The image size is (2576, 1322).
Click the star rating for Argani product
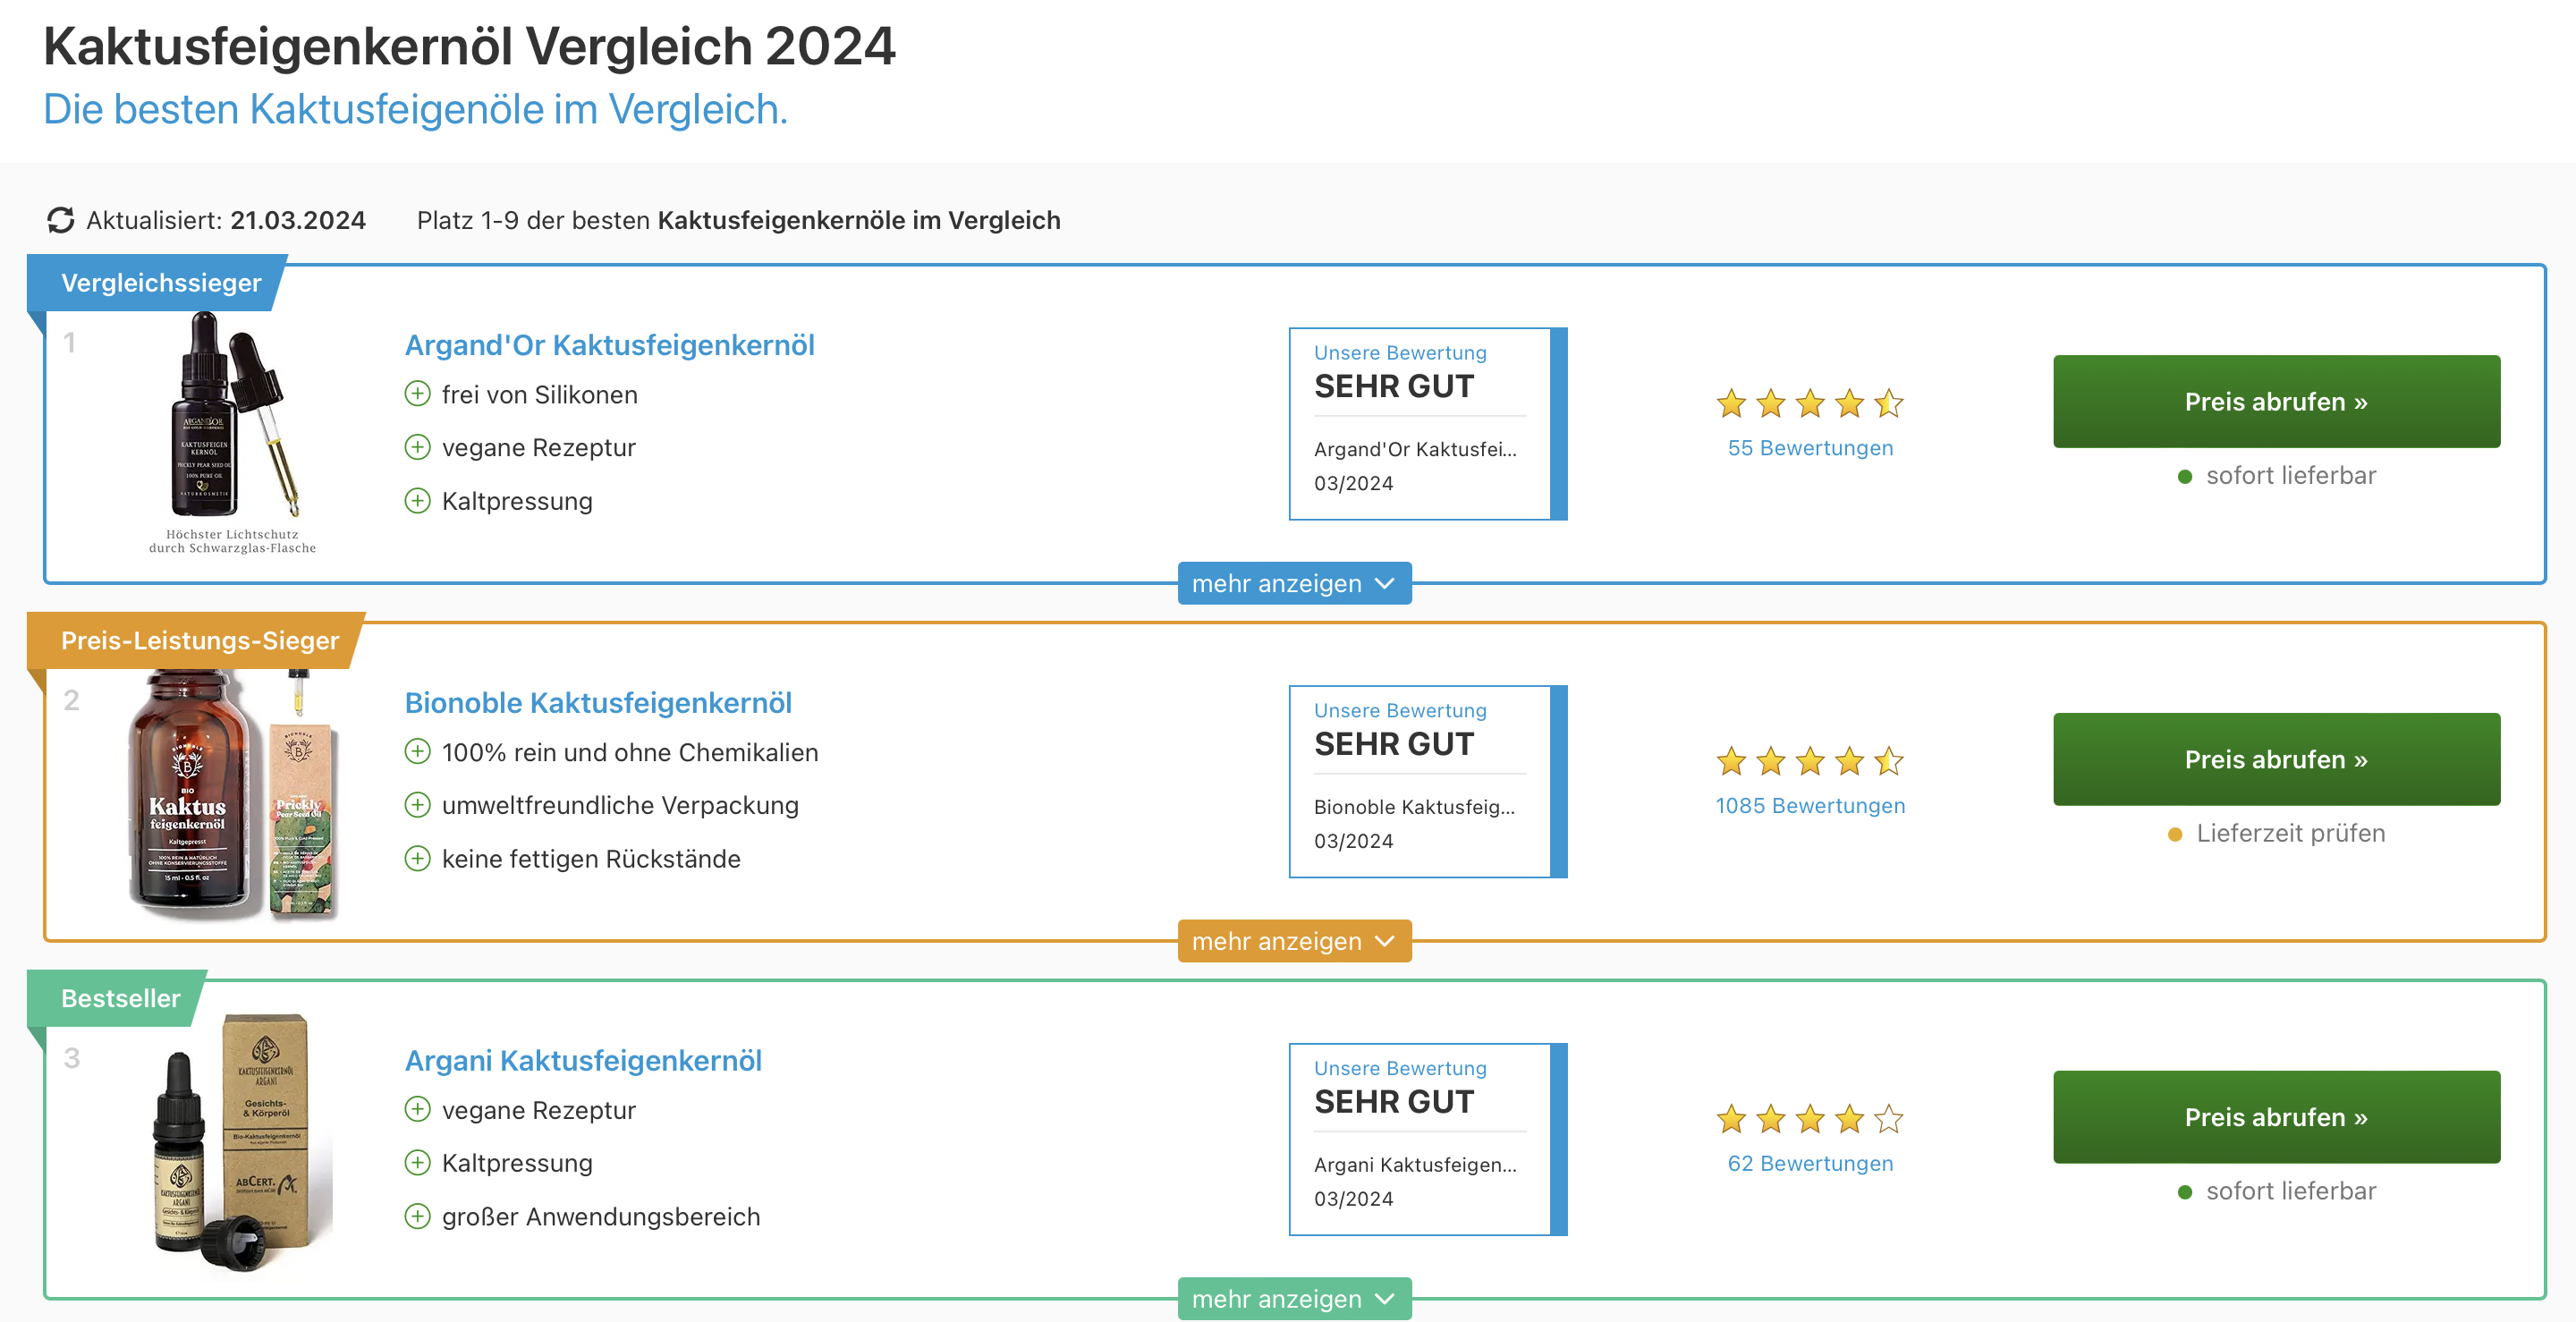tap(1809, 1119)
